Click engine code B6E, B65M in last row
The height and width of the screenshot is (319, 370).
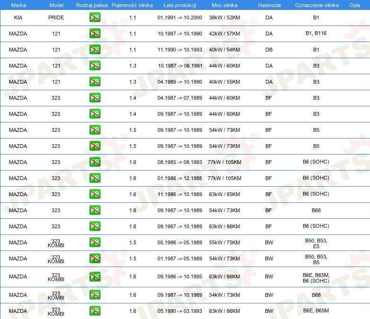click(316, 310)
